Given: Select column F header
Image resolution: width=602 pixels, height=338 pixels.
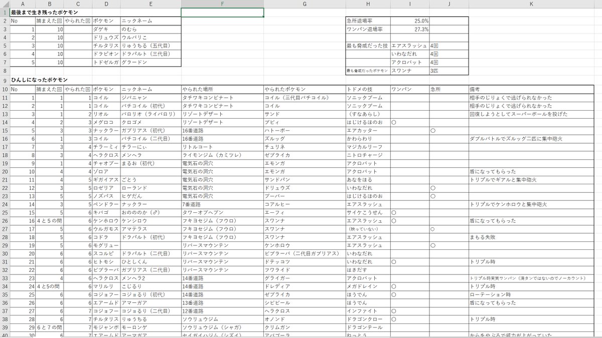Looking at the screenshot, I should [x=222, y=4].
